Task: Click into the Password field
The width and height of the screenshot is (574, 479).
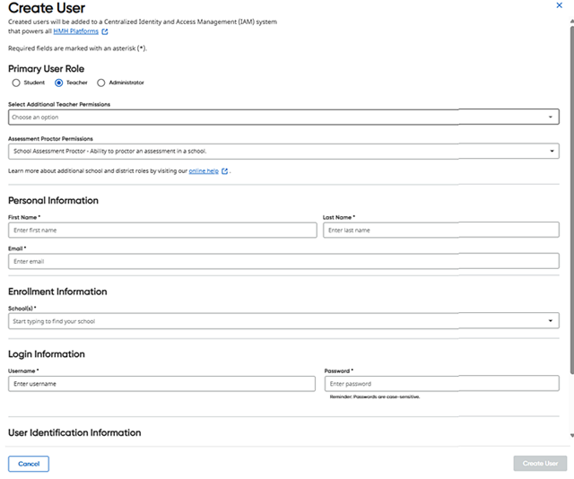Action: (442, 383)
